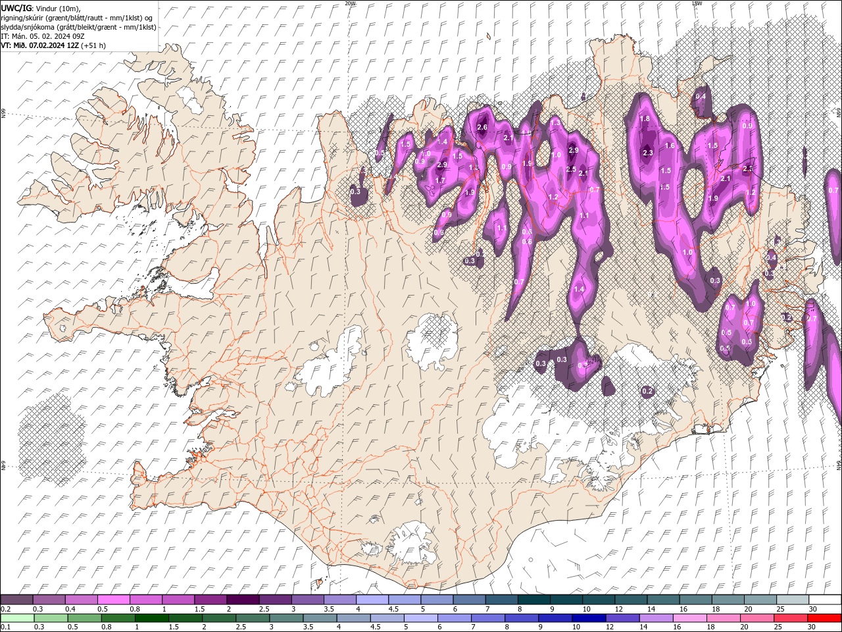
Task: Click the valid time "VT: Mið. 07.02.2024 12Z"
Action: coord(39,45)
